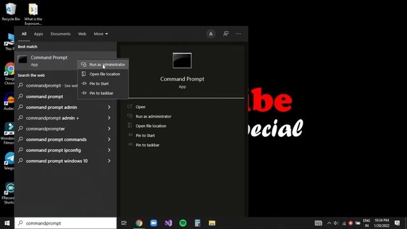Screen dimensions: 407x229
Task: Switch to the Apps search tab
Action: (x=38, y=34)
